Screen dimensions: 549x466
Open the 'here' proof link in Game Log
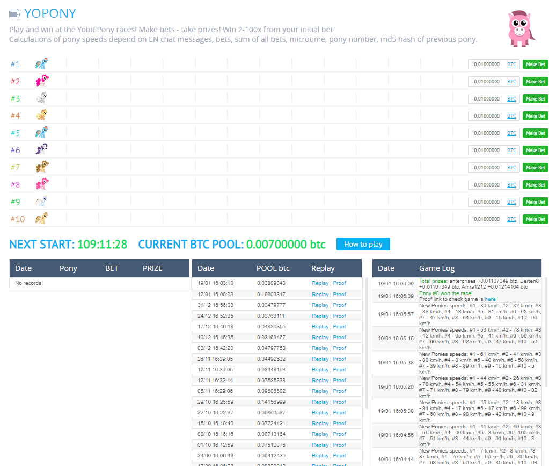click(x=490, y=299)
